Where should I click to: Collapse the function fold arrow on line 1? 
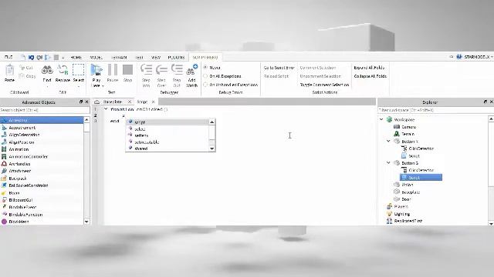click(x=106, y=109)
